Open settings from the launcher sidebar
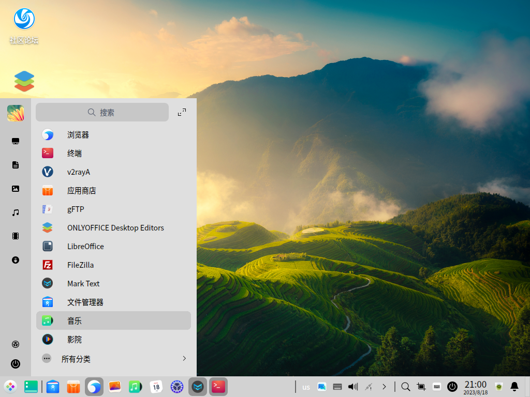 pos(16,344)
